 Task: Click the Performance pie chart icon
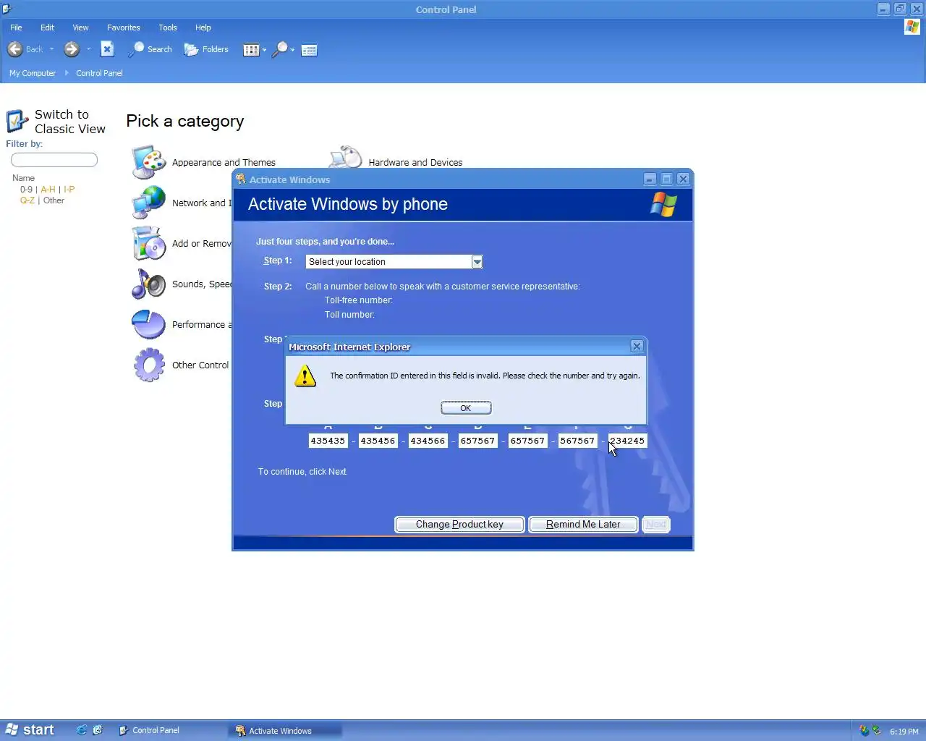[149, 324]
